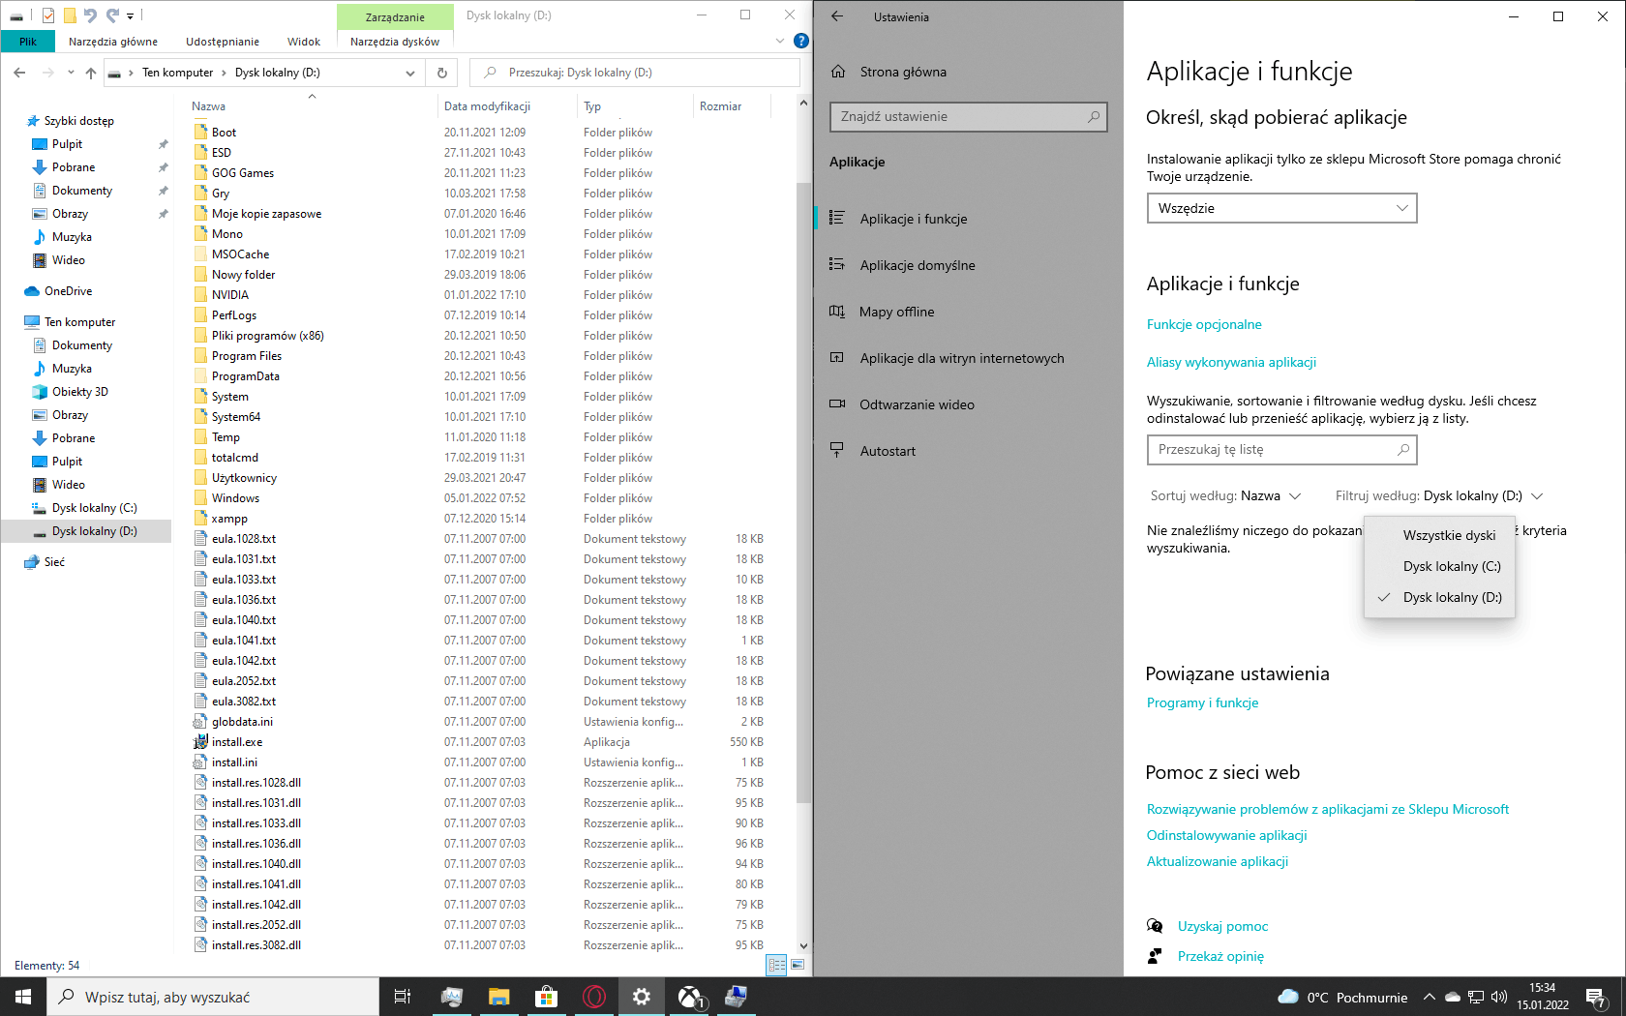Open the Autostart settings page
1626x1016 pixels.
coord(888,451)
